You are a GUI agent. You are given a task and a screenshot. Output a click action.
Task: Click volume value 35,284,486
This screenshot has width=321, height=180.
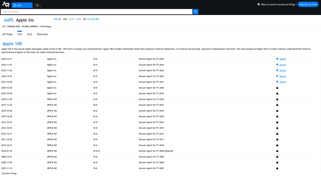pyautogui.click(x=93, y=19)
